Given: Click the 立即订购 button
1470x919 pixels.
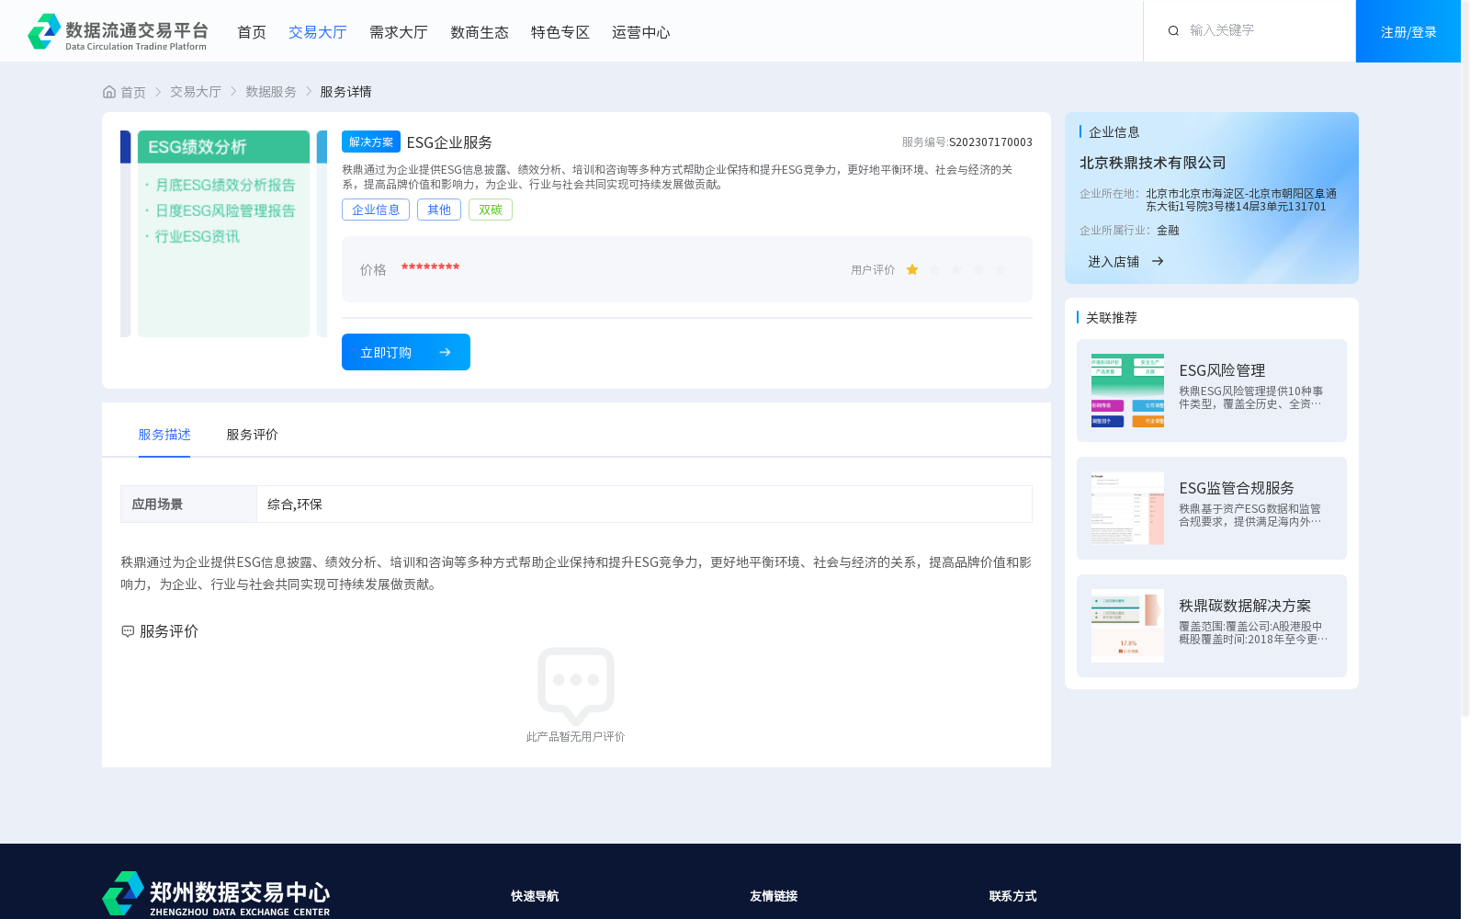Looking at the screenshot, I should click(406, 352).
